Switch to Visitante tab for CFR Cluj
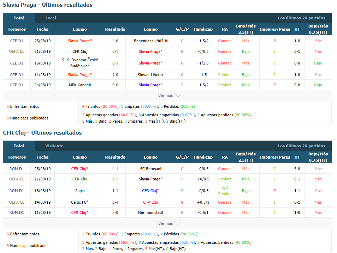Image resolution: width=337 pixels, height=253 pixels. [x=54, y=146]
